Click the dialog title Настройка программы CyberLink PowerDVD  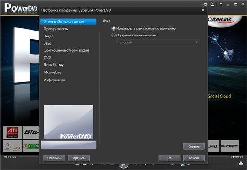(x=76, y=10)
